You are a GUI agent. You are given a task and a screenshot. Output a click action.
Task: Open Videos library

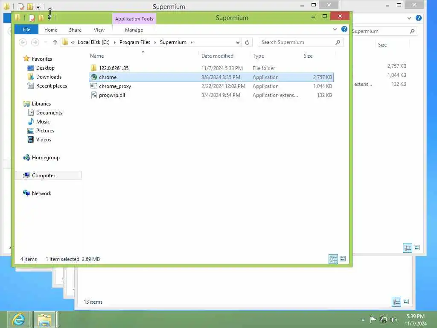pyautogui.click(x=44, y=140)
